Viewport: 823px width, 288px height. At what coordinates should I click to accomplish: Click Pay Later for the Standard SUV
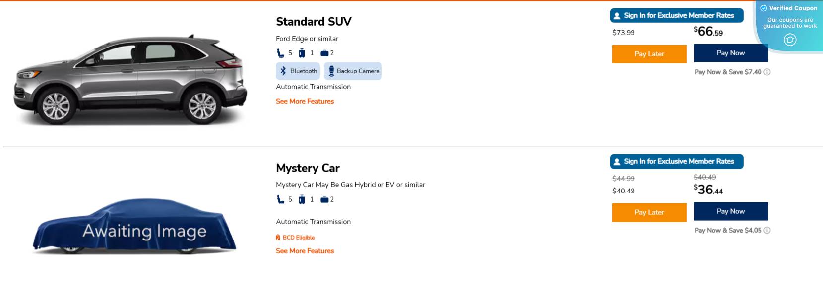point(649,54)
